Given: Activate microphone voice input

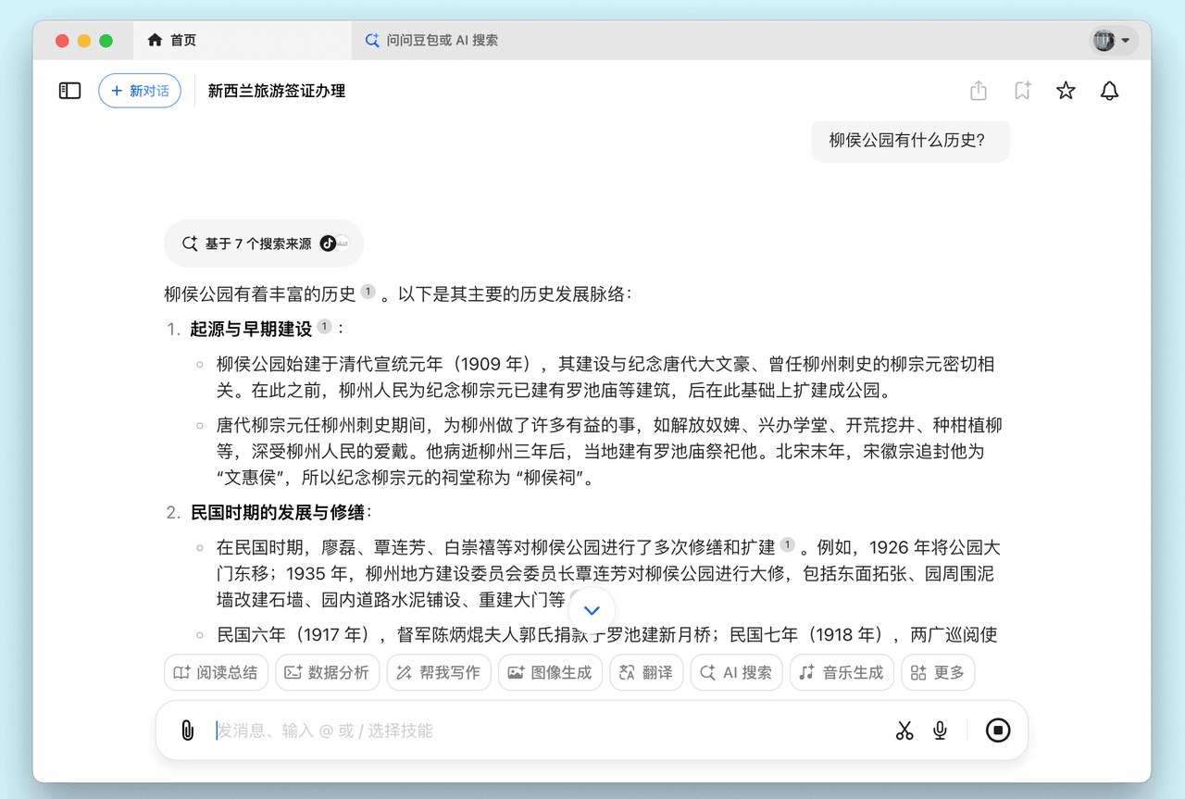Looking at the screenshot, I should pos(940,730).
